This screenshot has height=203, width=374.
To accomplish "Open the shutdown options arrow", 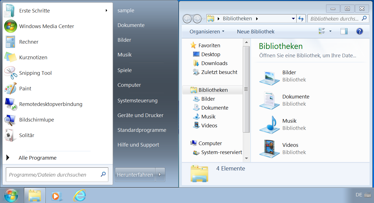I will tap(160, 175).
